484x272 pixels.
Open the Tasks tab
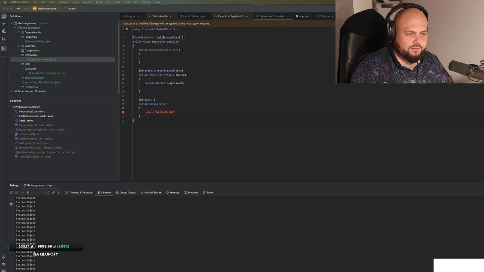pos(208,193)
